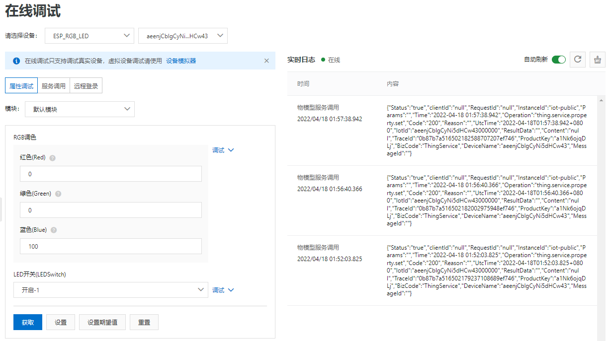Image resolution: width=609 pixels, height=341 pixels.
Task: Click log timestamp 2022/04/18 01:56:40.366
Action: click(x=330, y=189)
